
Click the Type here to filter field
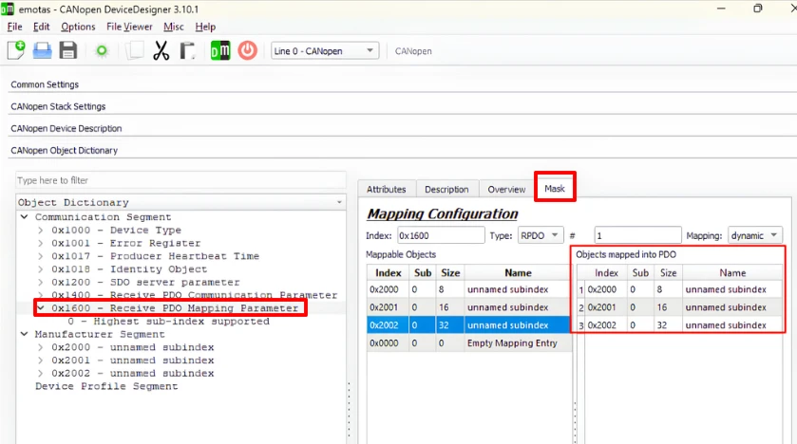tap(180, 180)
